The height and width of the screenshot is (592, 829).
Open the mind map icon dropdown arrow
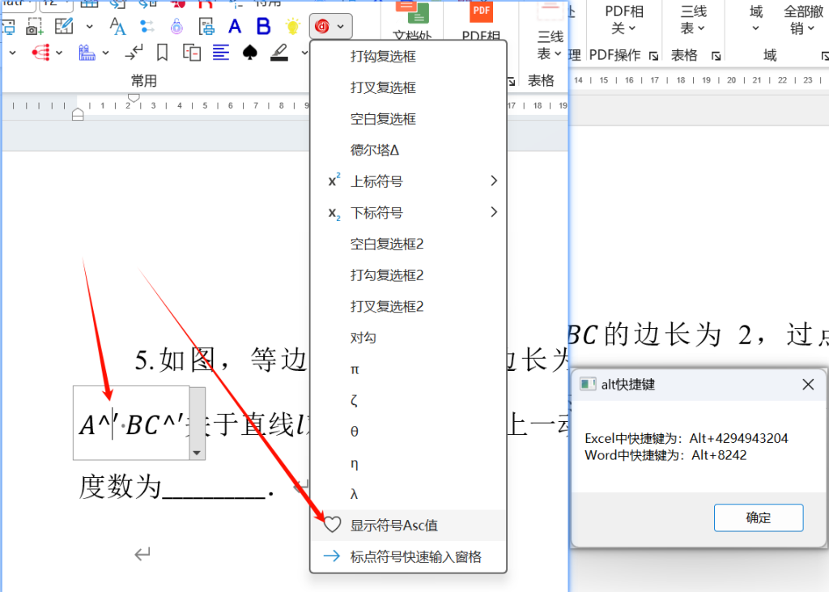click(x=58, y=53)
